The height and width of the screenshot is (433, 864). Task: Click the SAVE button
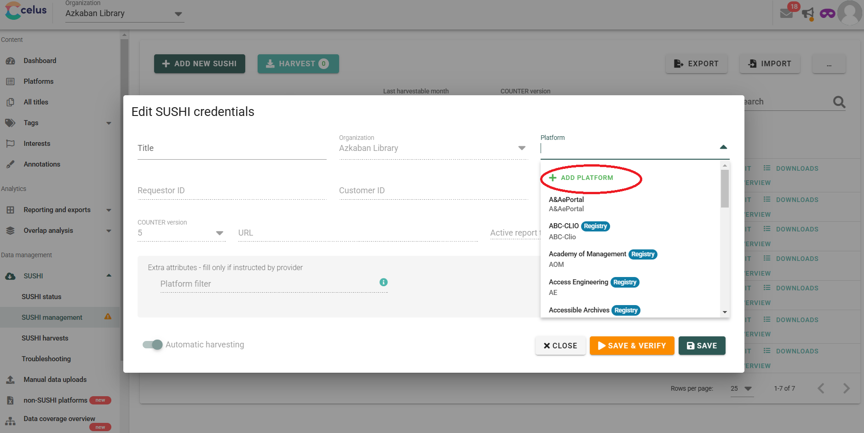(702, 346)
